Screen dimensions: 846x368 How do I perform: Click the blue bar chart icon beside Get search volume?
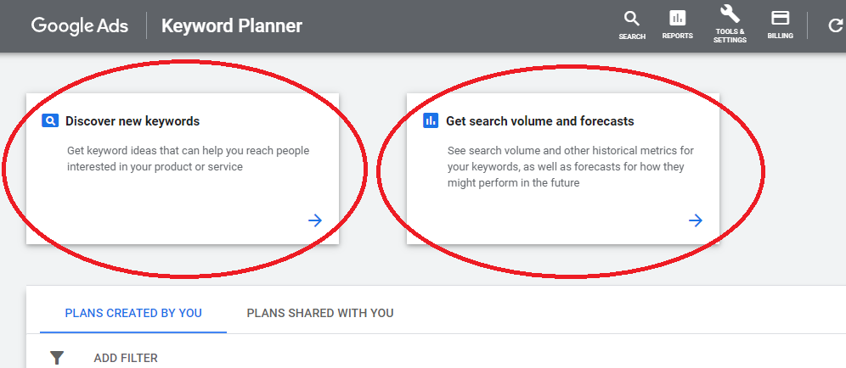coord(431,120)
